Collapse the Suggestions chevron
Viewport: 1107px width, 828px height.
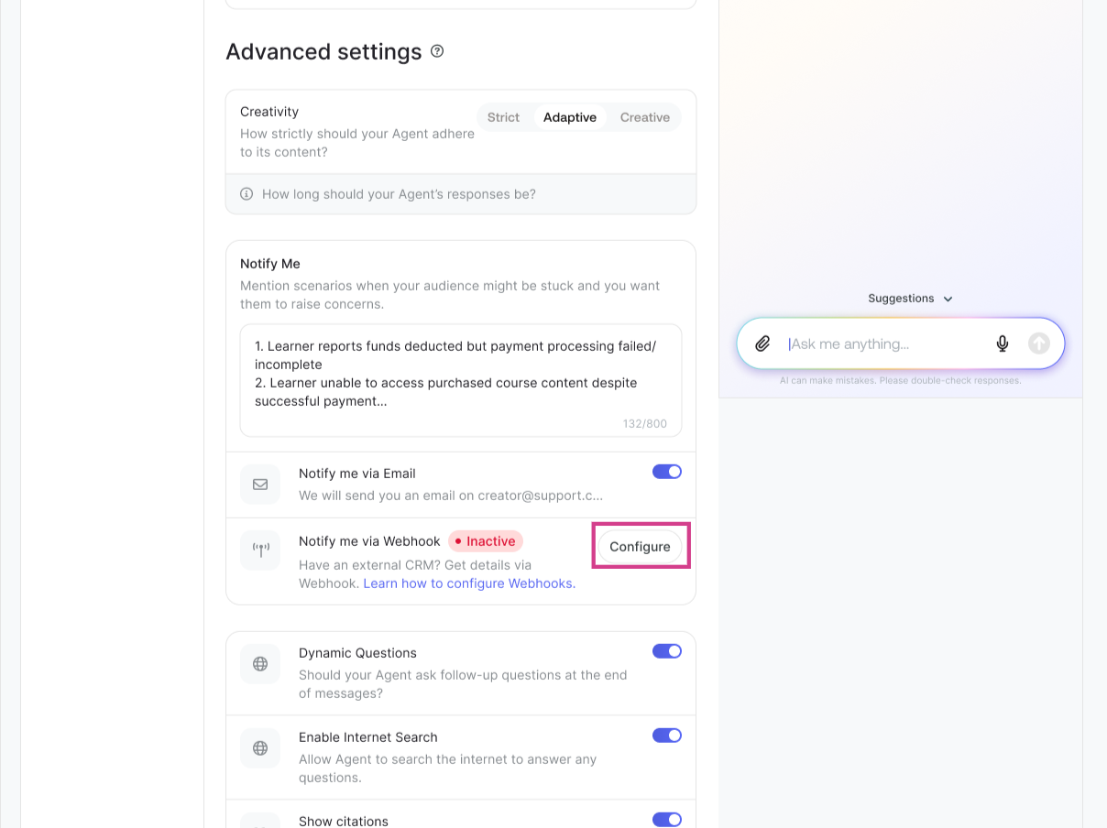(x=948, y=299)
